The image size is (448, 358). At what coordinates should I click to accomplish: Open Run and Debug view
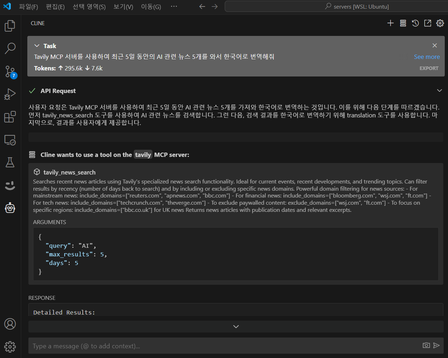point(10,94)
